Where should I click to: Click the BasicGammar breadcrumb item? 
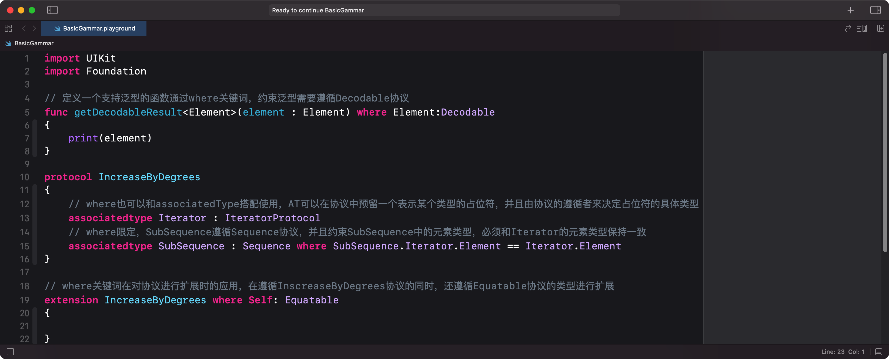[x=34, y=43]
